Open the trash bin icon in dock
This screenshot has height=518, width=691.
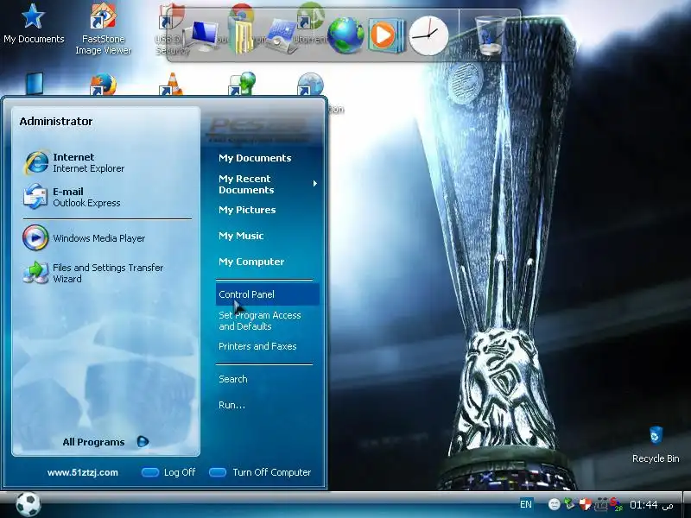coord(490,35)
